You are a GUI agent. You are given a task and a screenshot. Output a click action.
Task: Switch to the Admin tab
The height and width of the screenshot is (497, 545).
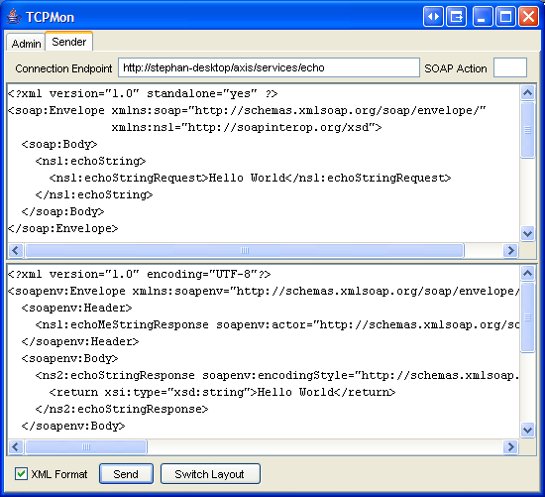pyautogui.click(x=26, y=44)
